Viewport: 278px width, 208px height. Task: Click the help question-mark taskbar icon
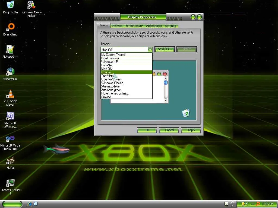coord(226,204)
